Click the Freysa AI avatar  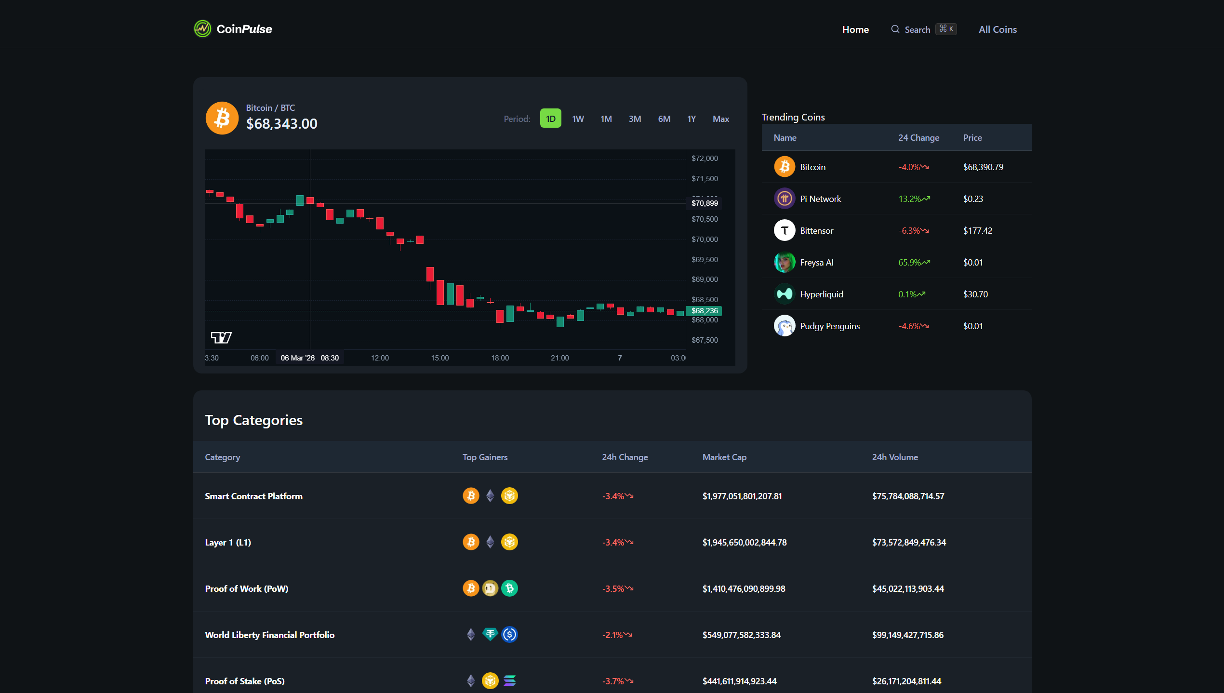(x=784, y=262)
